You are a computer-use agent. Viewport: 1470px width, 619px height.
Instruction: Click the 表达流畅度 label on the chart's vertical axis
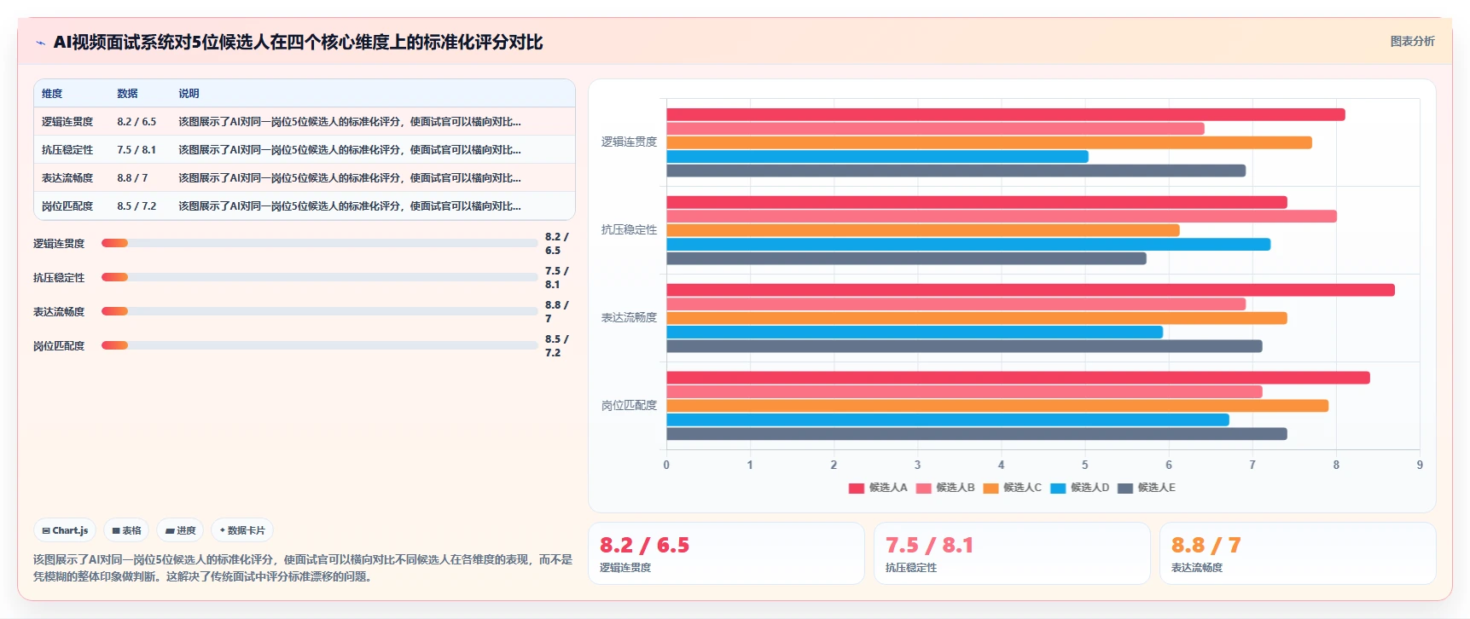pyautogui.click(x=629, y=318)
